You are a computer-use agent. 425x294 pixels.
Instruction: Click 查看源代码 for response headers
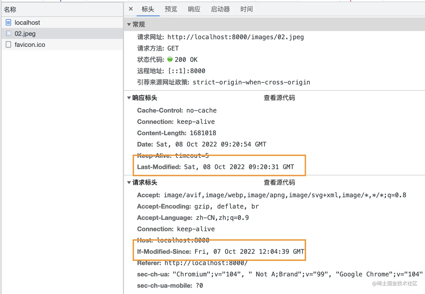tap(279, 98)
